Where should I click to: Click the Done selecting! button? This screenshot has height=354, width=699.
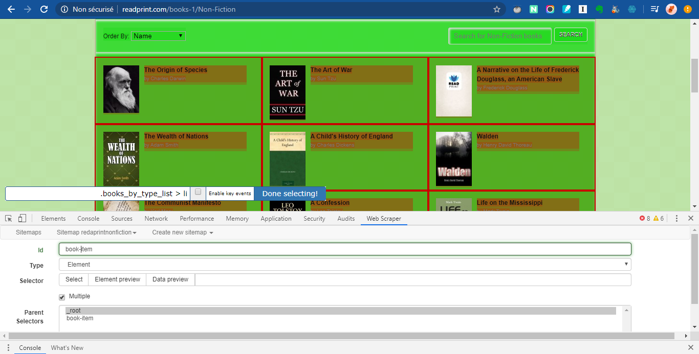[x=290, y=194]
